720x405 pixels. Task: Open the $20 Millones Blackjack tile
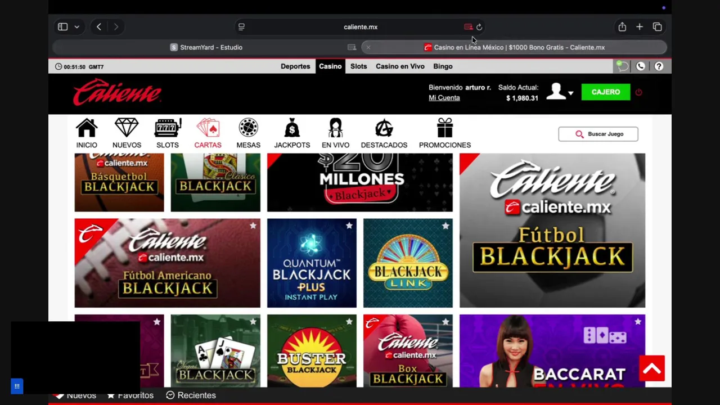point(360,182)
